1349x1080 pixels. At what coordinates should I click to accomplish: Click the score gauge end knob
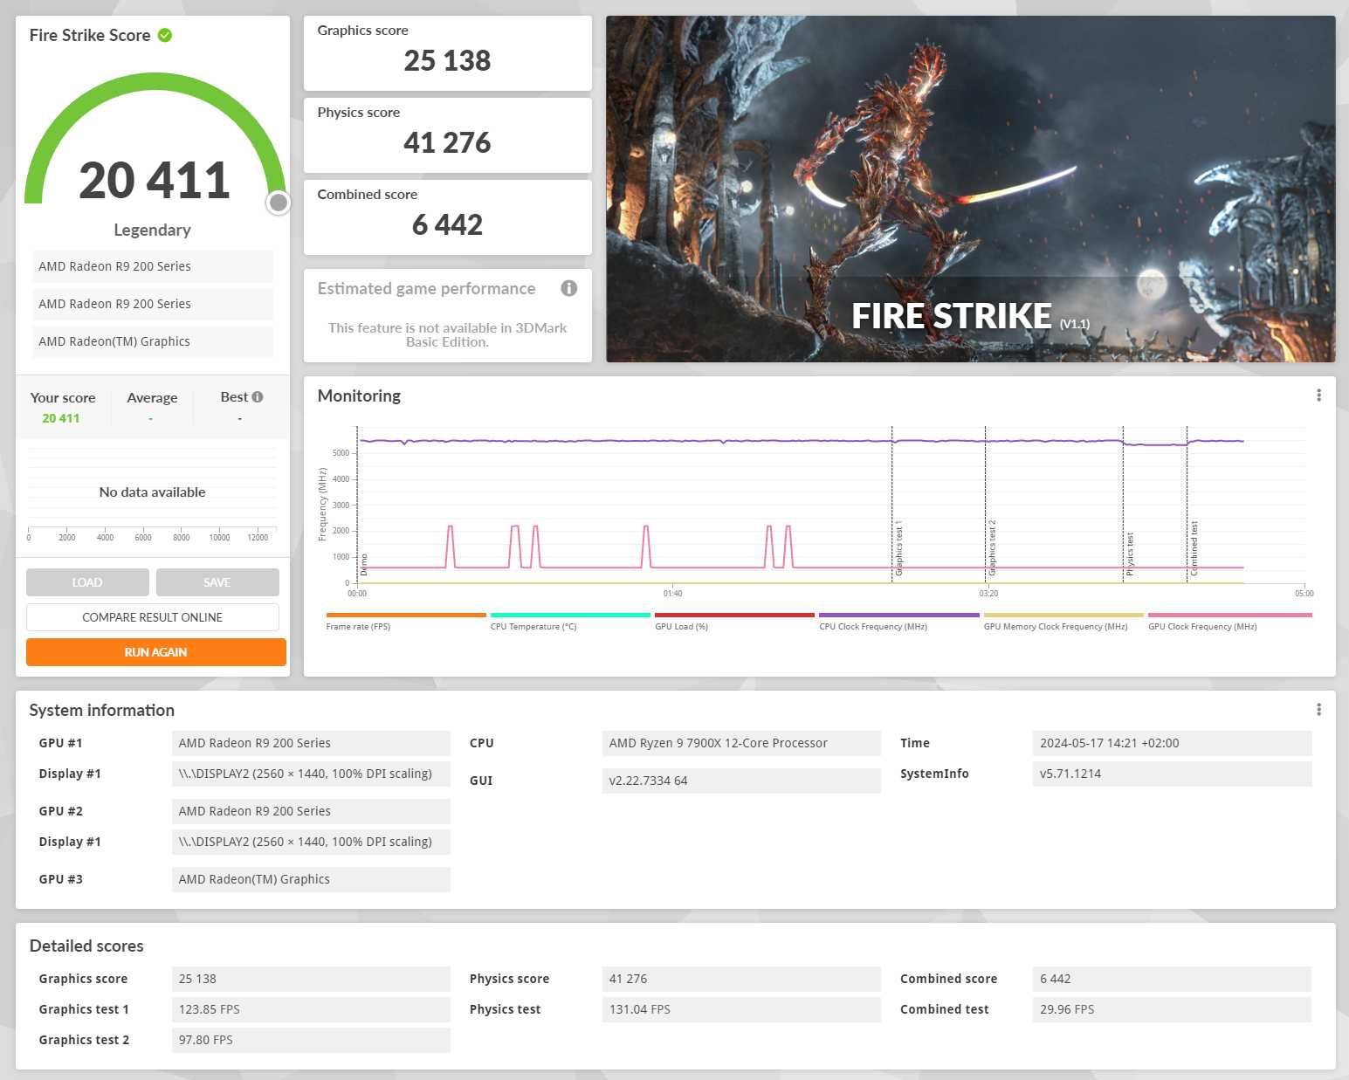tap(279, 203)
